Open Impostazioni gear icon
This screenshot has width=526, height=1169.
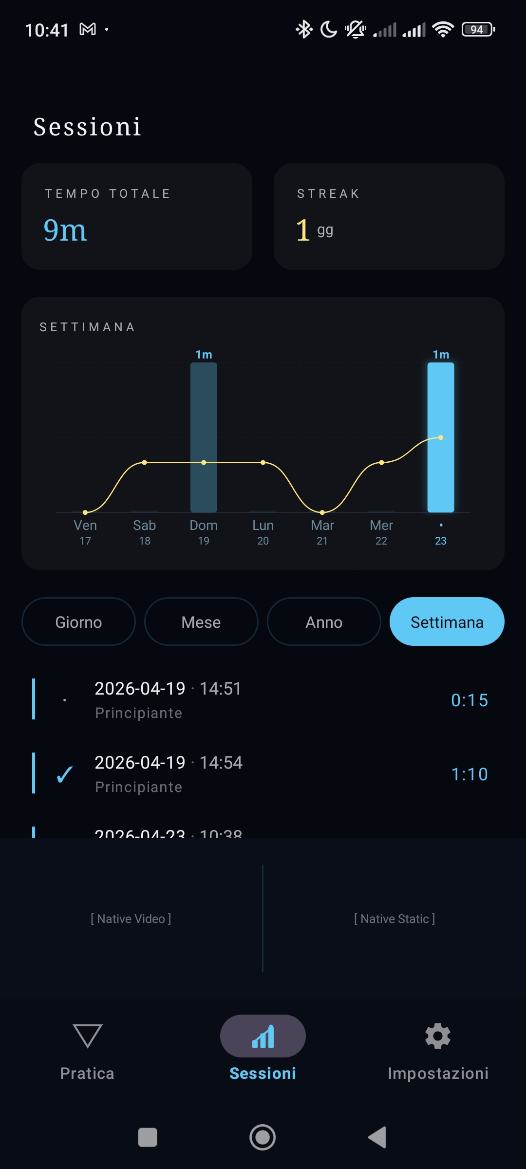tap(438, 1036)
